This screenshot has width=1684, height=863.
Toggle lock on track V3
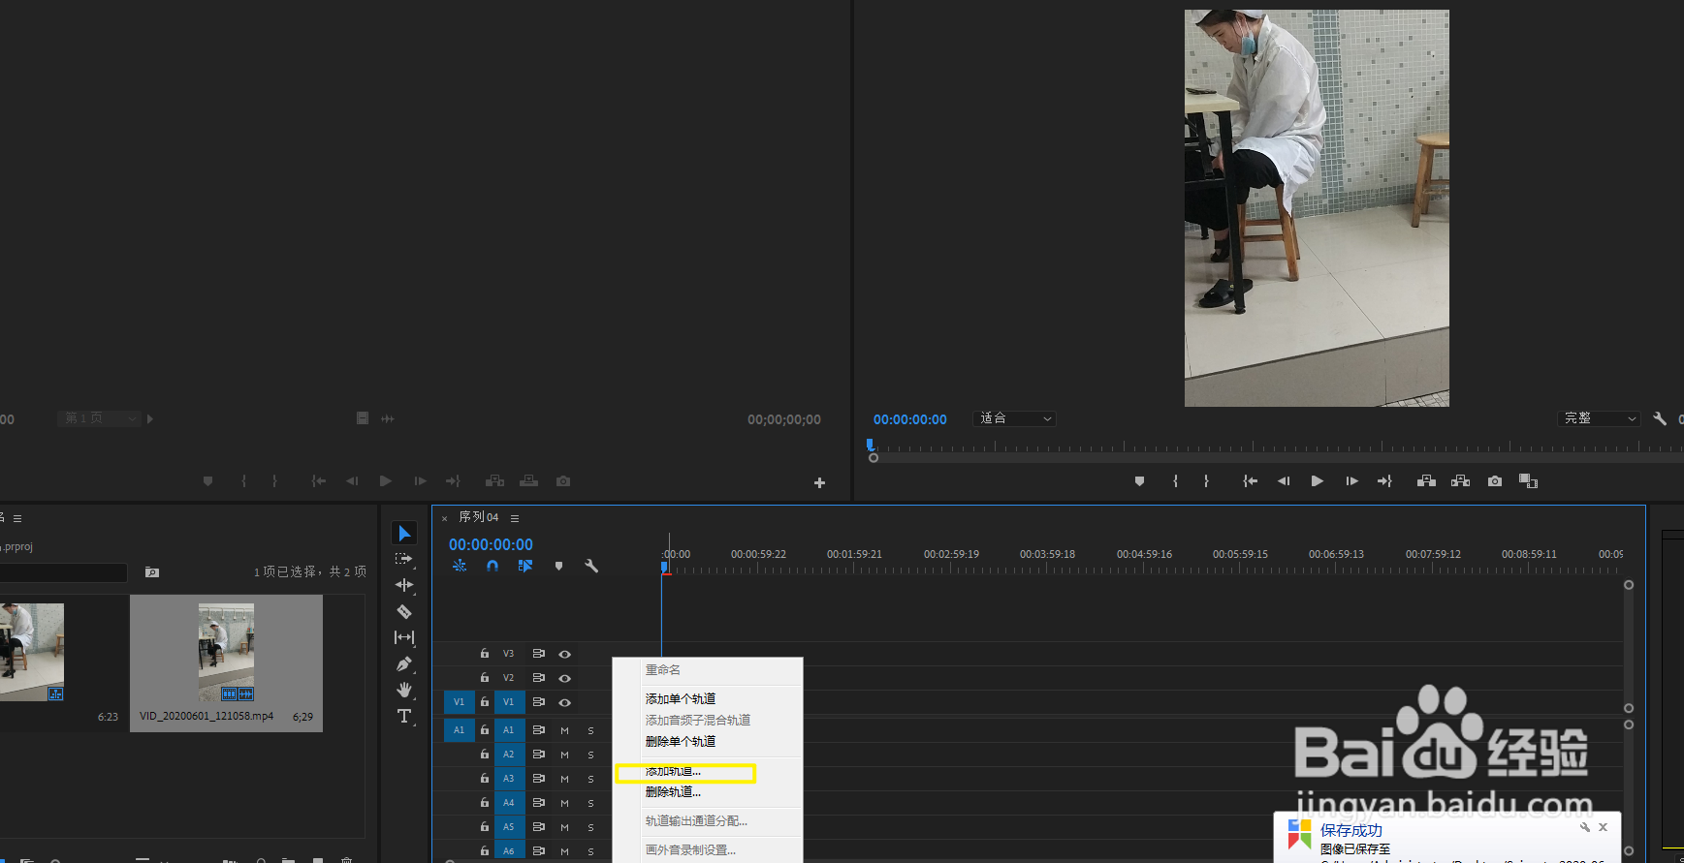tap(484, 654)
